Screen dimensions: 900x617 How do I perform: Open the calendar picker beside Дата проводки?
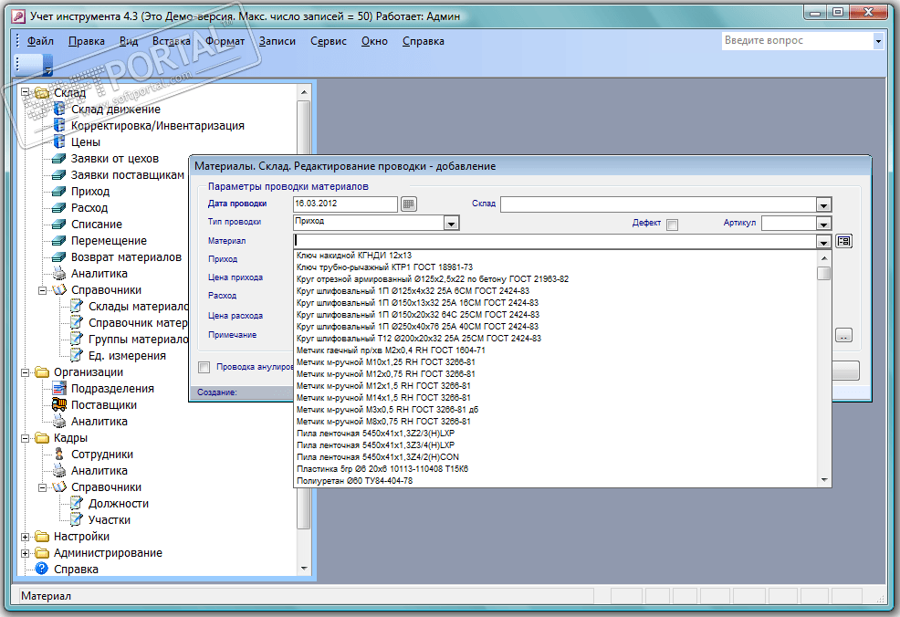(x=408, y=204)
